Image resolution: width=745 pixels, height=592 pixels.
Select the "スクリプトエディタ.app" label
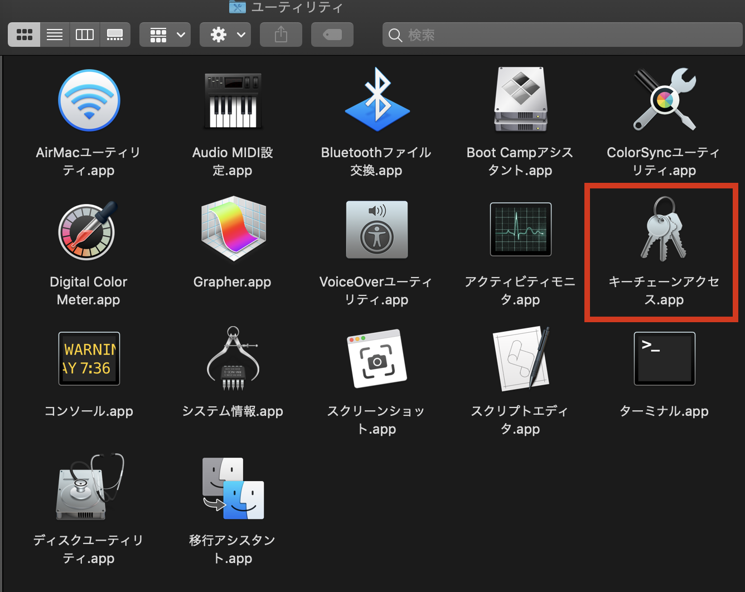(x=520, y=420)
